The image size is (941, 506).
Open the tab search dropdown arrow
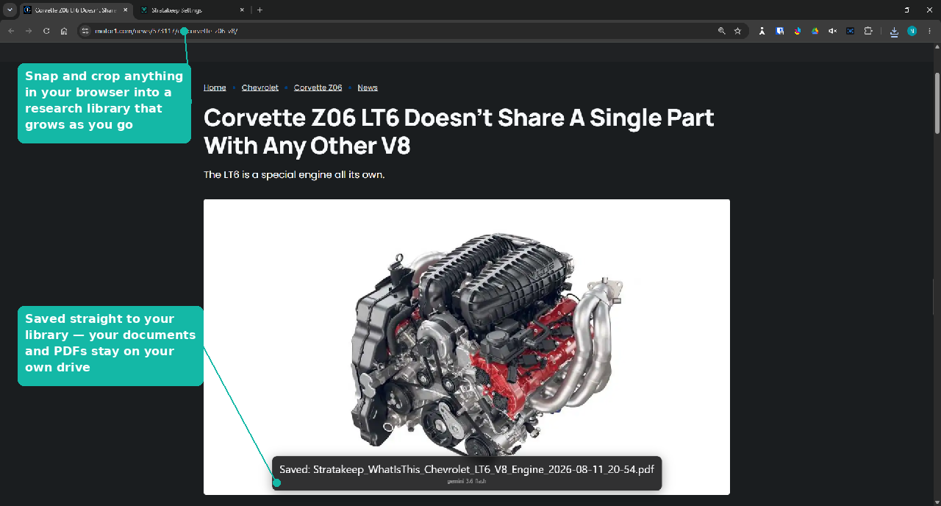10,10
